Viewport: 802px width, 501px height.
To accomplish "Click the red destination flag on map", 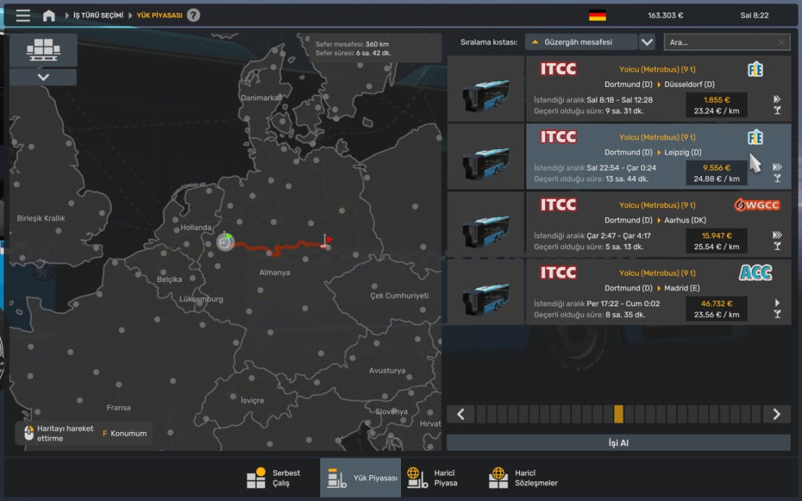I will click(327, 240).
